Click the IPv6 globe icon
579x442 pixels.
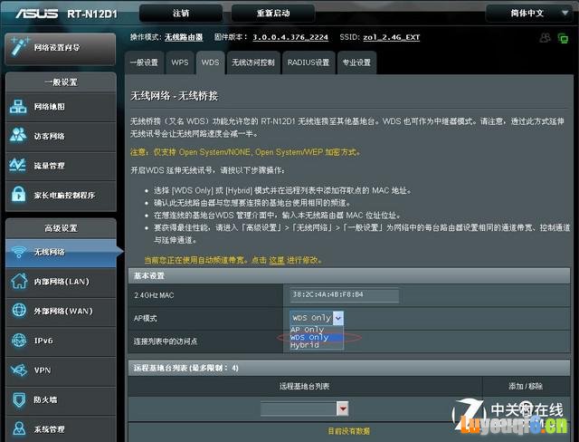click(x=19, y=341)
